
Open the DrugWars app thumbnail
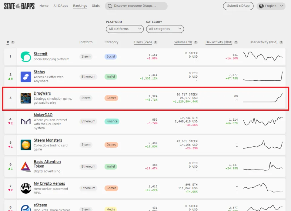tap(26, 98)
